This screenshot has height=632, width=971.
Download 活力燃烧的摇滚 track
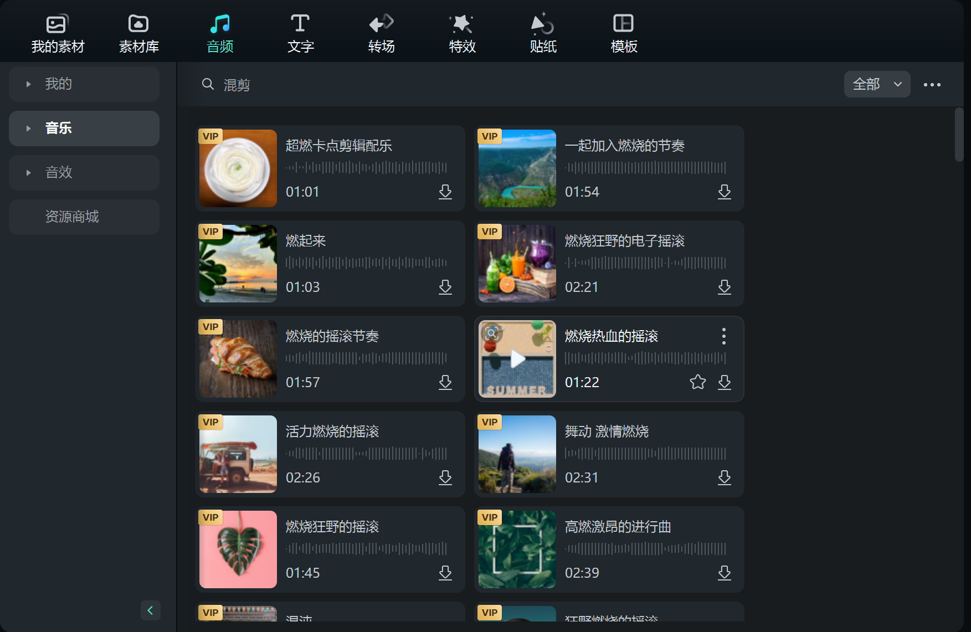click(445, 477)
